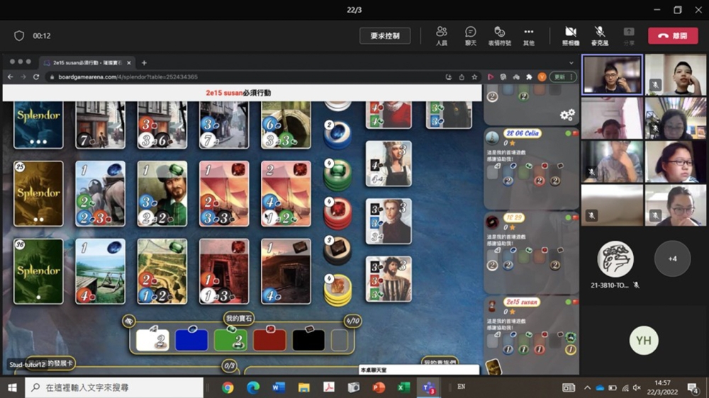Toggle the microphone 麥克風 button
Viewport: 709px width, 398px height.
[600, 35]
